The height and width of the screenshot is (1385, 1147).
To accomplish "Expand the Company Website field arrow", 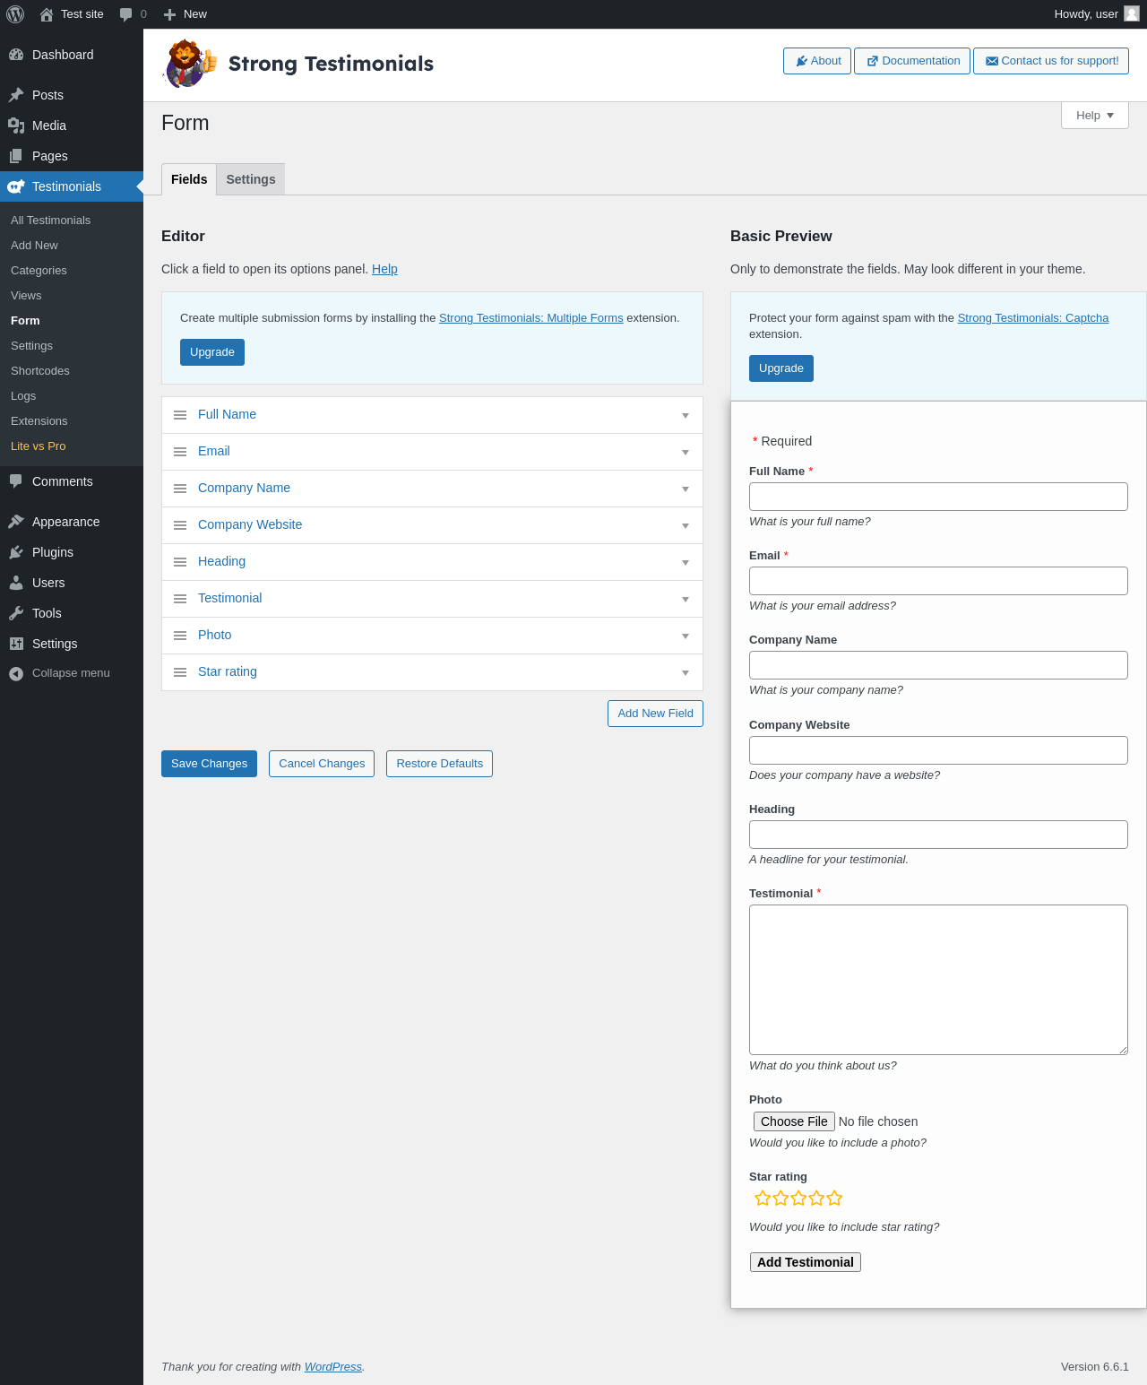I will 686,526.
